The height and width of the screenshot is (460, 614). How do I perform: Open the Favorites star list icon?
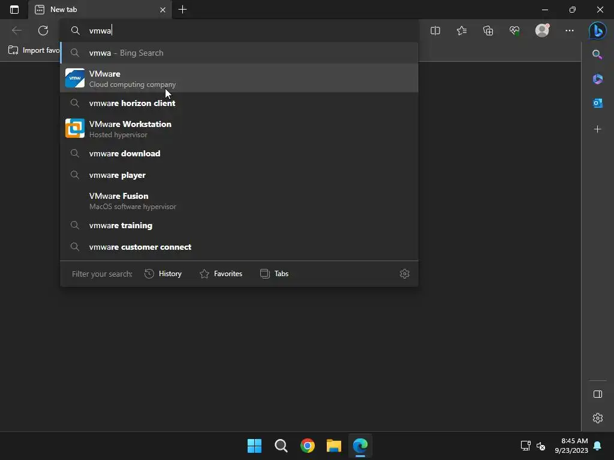[462, 31]
